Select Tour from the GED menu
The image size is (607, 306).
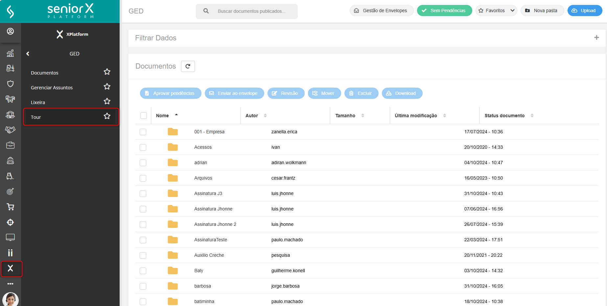(x=36, y=117)
